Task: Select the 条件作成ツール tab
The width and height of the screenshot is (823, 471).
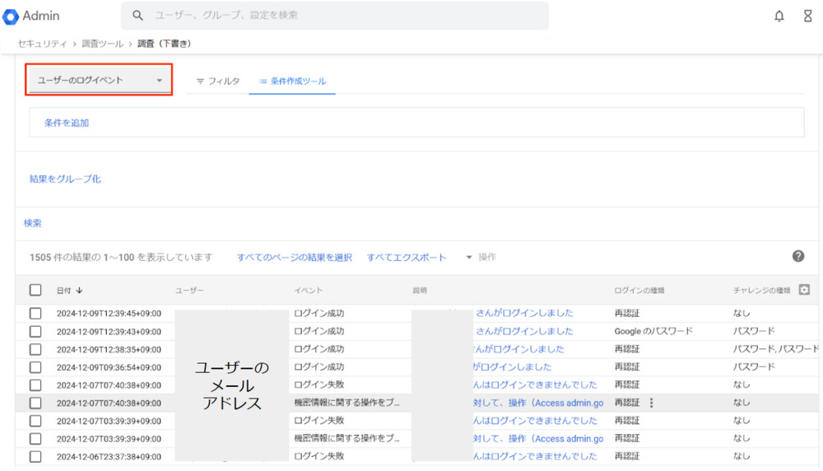Action: [x=292, y=81]
